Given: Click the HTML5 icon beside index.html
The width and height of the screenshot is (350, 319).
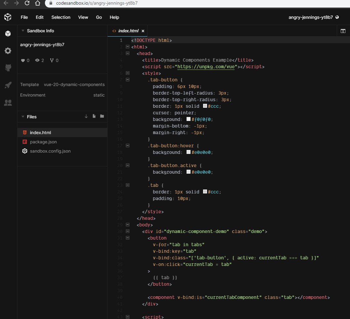Looking at the screenshot, I should click(x=25, y=132).
